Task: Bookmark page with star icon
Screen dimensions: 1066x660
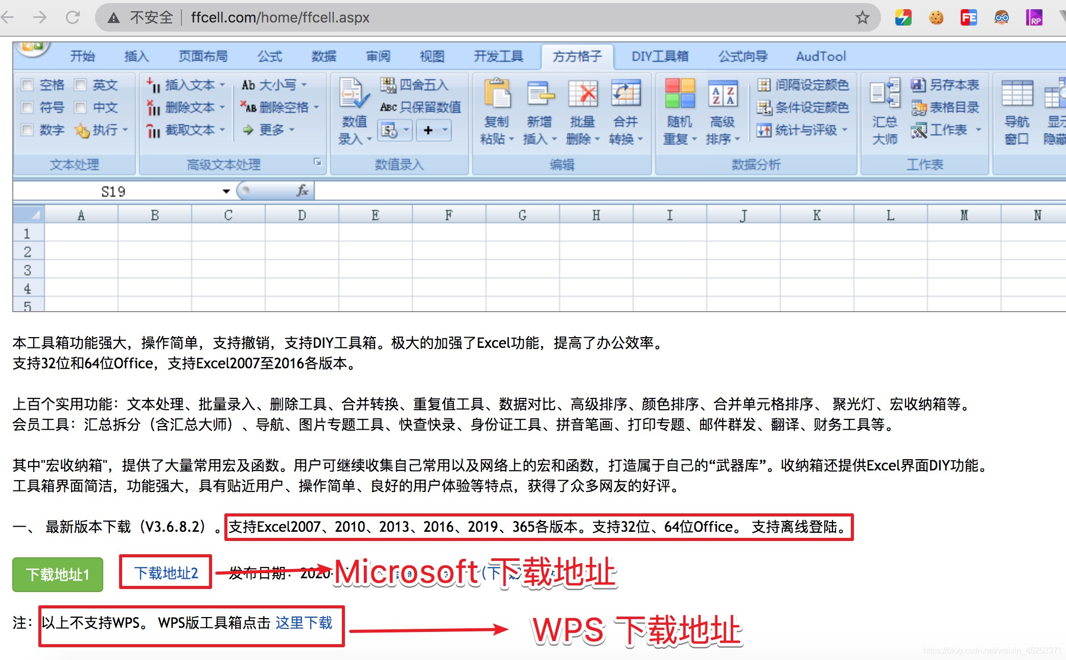Action: pos(863,17)
